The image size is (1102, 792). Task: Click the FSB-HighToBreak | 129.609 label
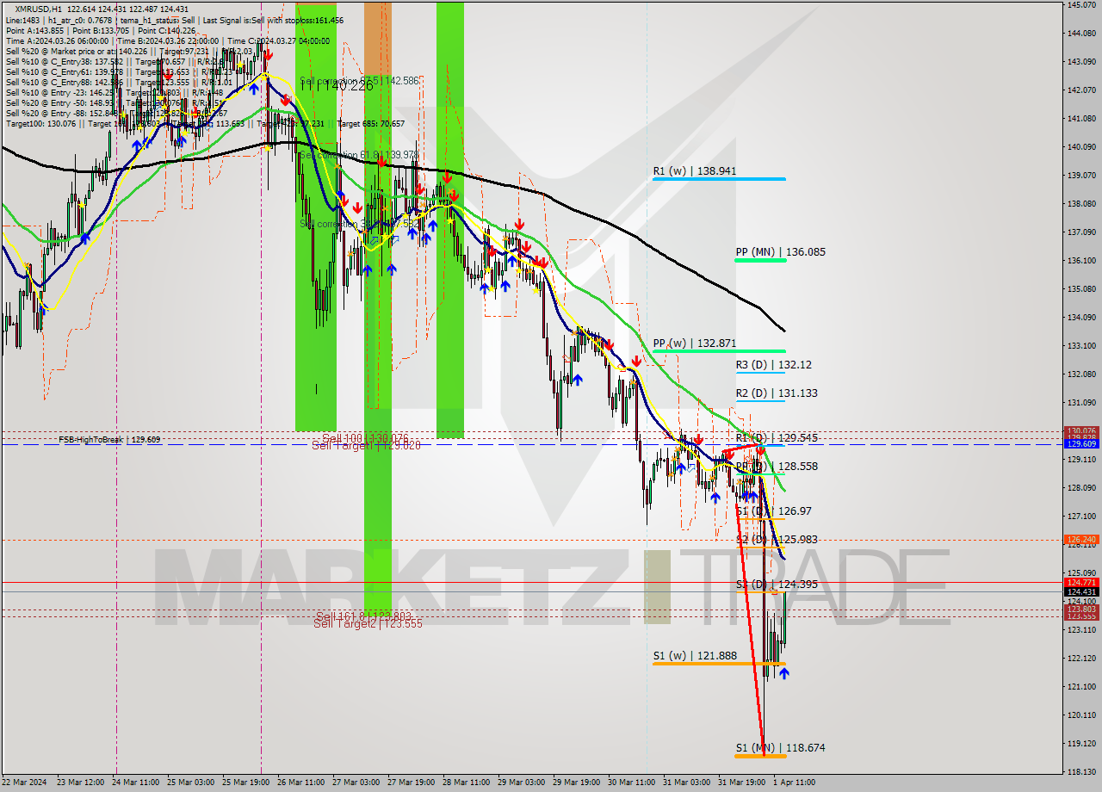tap(109, 440)
